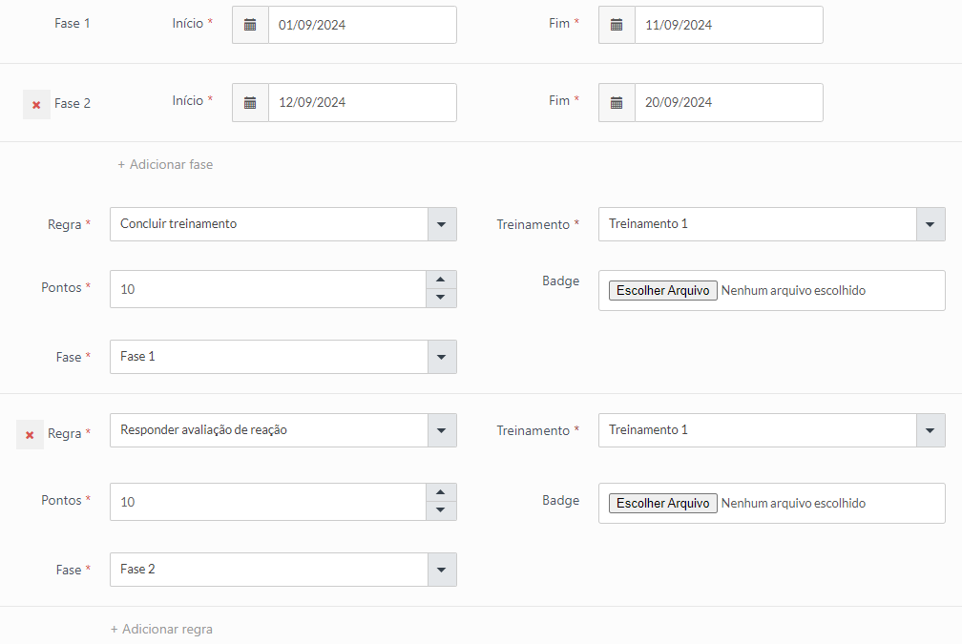Choose badge file for second rule
The image size is (962, 644).
tap(662, 503)
